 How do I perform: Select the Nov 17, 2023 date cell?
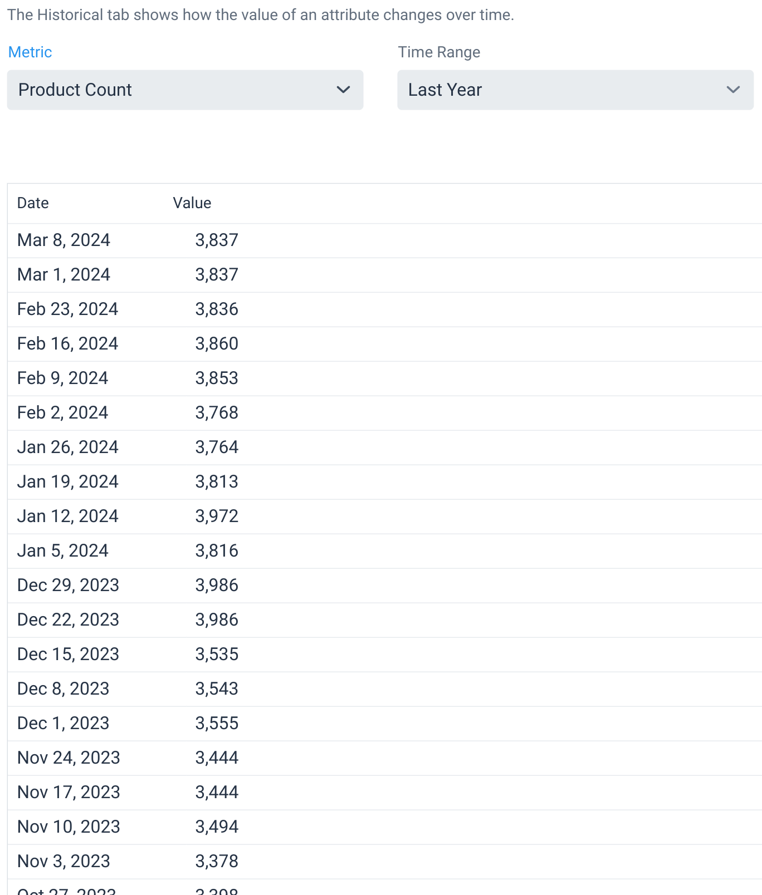pos(69,793)
